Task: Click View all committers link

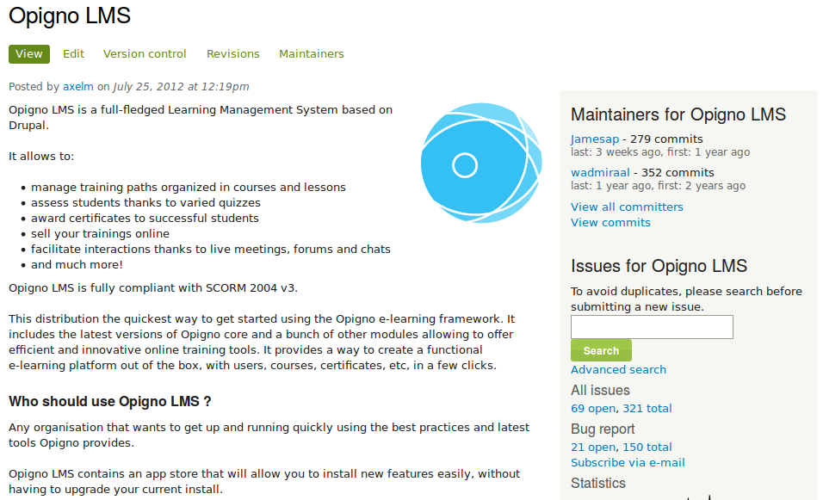Action: [627, 207]
